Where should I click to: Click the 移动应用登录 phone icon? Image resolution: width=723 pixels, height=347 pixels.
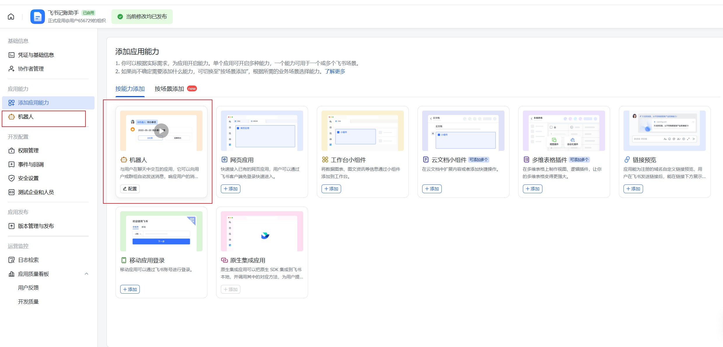(124, 260)
